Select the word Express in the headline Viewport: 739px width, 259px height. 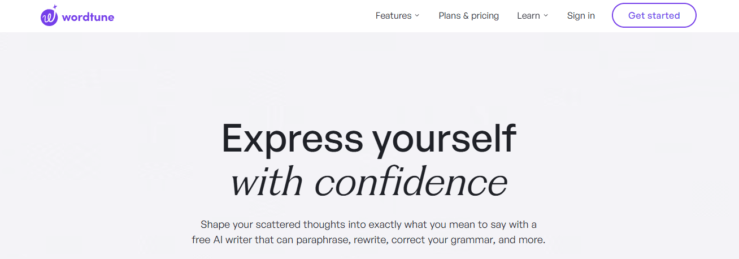coord(292,139)
